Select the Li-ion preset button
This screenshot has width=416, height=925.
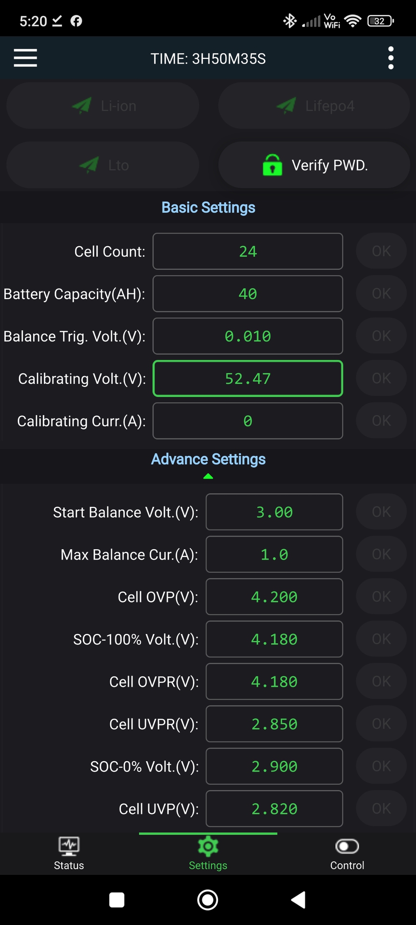[103, 106]
